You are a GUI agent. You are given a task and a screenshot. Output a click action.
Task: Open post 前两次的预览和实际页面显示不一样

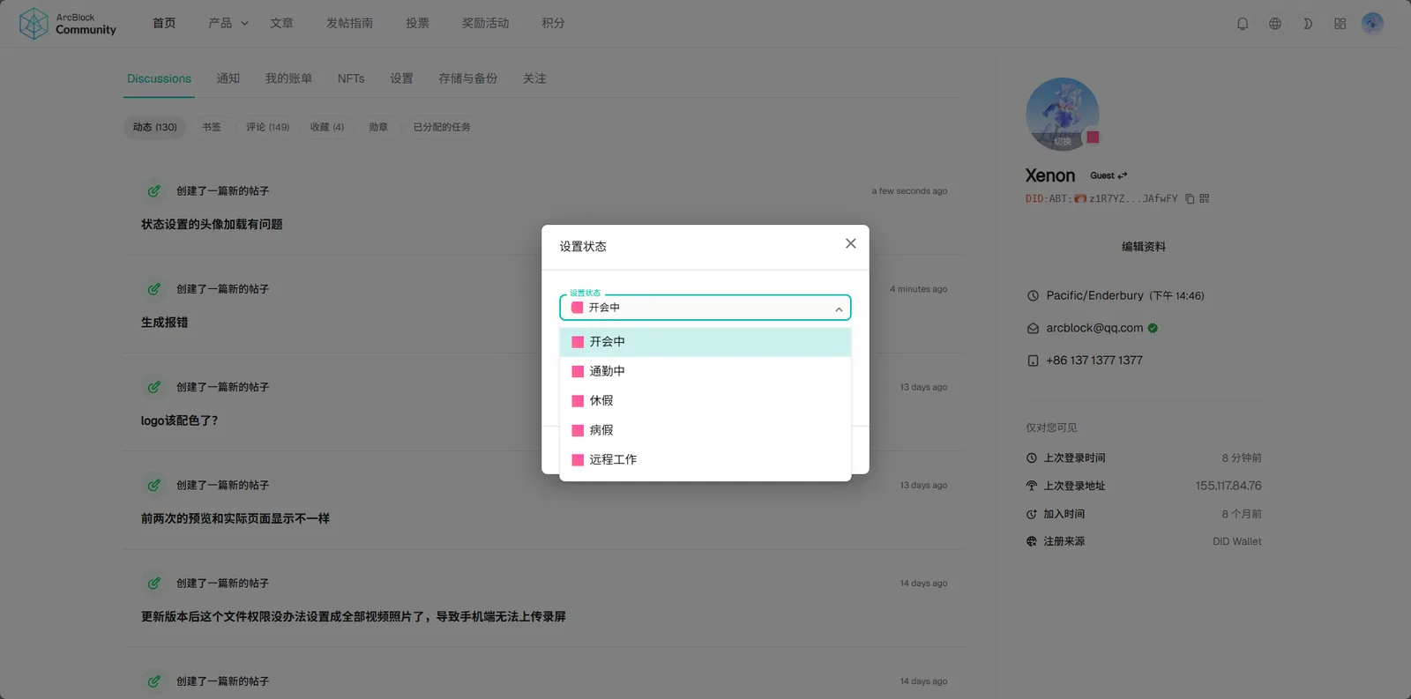point(235,518)
